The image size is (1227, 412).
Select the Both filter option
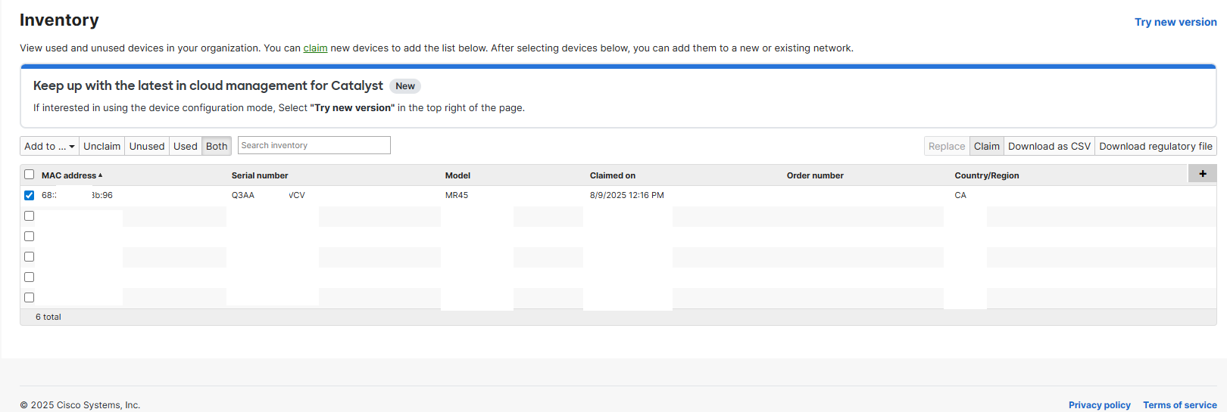tap(217, 146)
